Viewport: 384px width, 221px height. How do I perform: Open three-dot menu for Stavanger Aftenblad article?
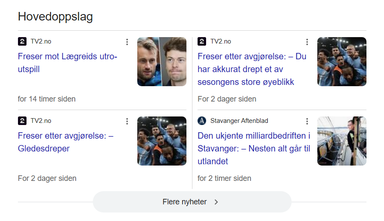coord(307,121)
